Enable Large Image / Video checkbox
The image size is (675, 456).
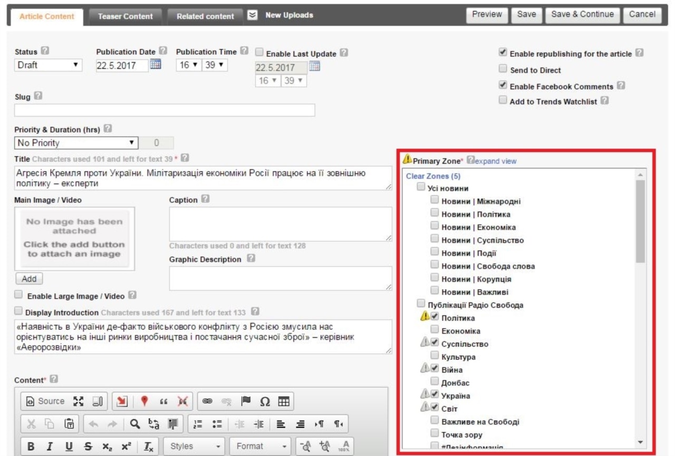pos(18,295)
